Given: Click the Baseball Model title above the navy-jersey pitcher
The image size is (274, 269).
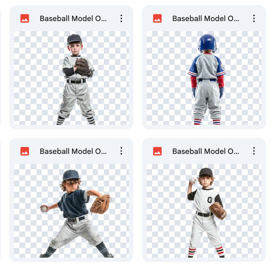Looking at the screenshot, I should pyautogui.click(x=73, y=151).
